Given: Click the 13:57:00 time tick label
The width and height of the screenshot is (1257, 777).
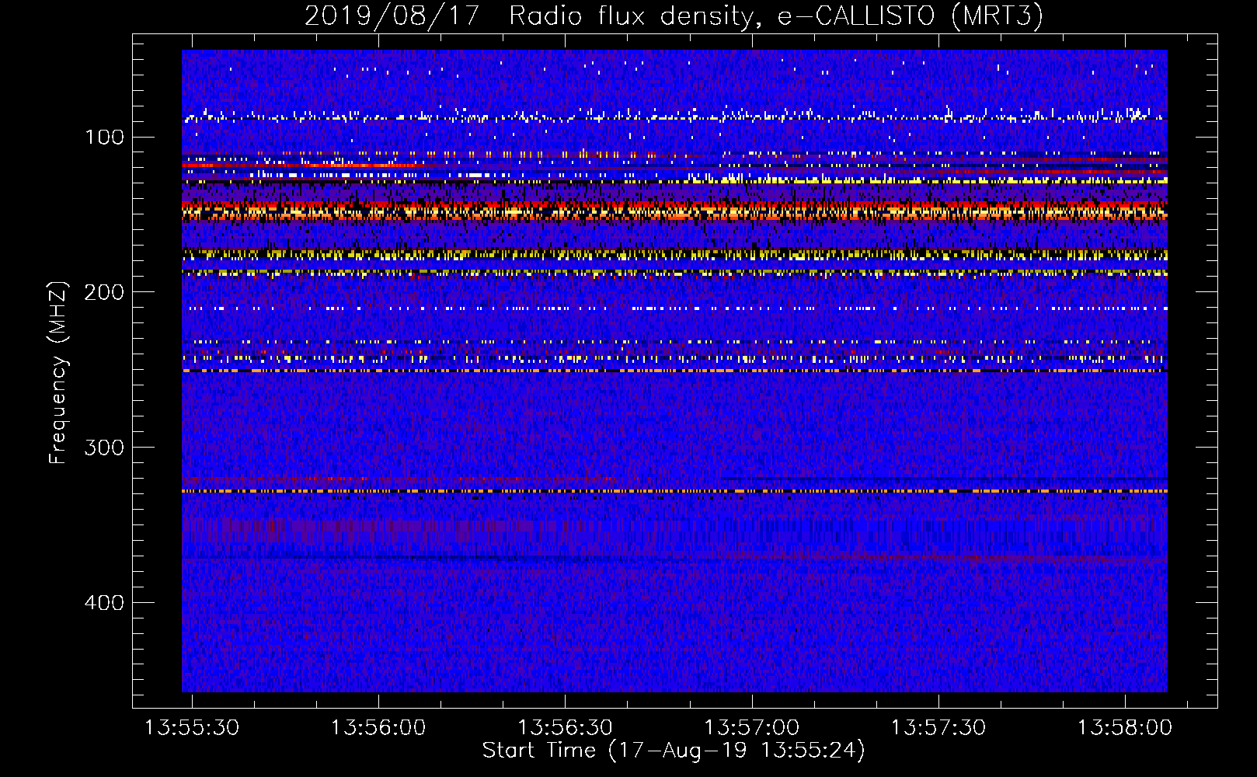Looking at the screenshot, I should [751, 728].
